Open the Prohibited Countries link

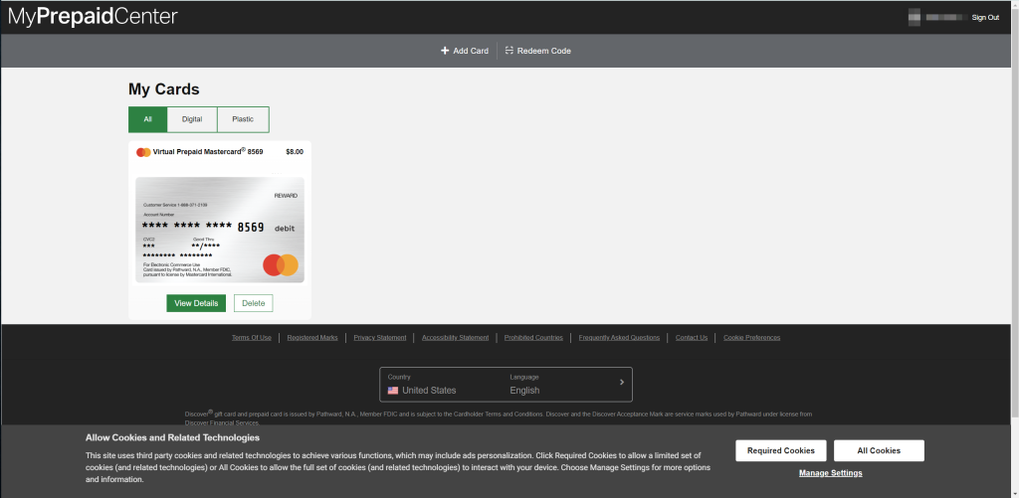coord(533,338)
